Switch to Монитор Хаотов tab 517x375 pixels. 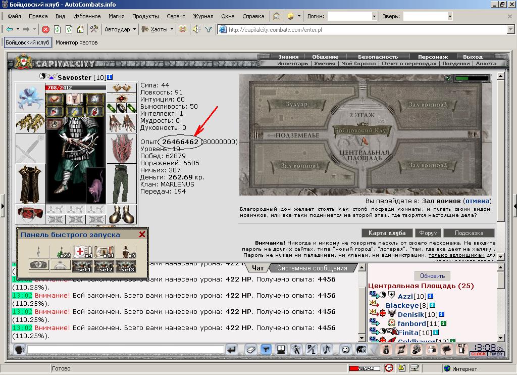(77, 42)
